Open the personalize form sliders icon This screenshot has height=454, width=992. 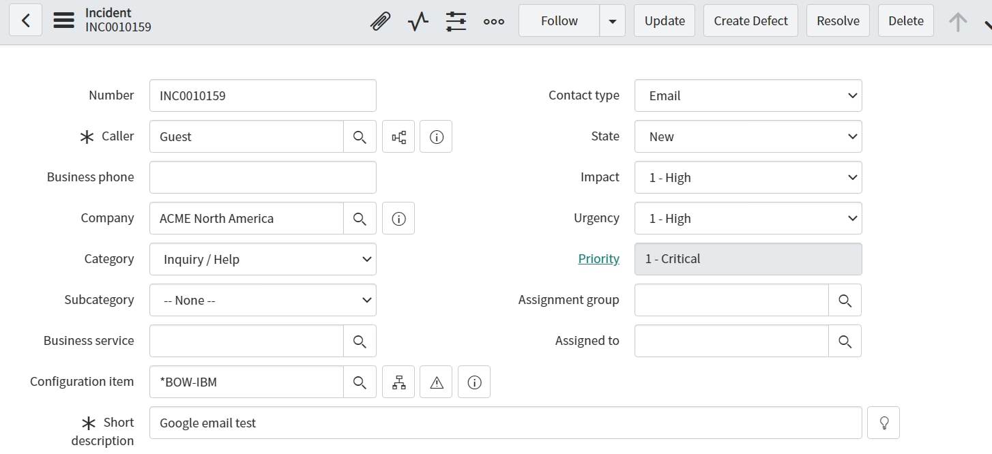click(456, 21)
